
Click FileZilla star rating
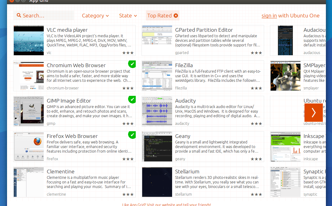point(256,88)
